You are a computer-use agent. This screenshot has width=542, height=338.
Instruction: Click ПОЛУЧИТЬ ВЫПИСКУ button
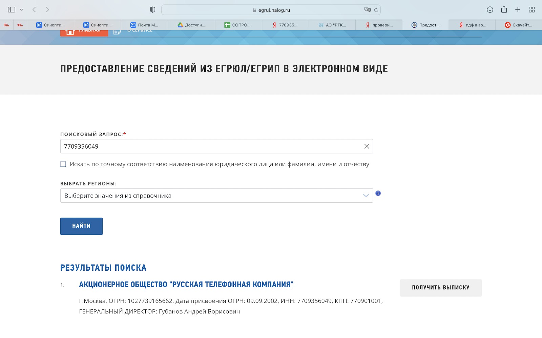point(440,288)
